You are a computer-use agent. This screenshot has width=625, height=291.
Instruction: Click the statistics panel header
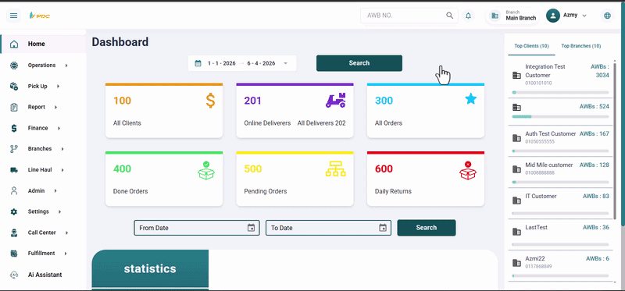coord(150,268)
